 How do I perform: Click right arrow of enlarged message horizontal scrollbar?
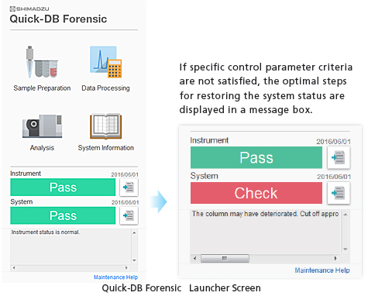point(335,258)
